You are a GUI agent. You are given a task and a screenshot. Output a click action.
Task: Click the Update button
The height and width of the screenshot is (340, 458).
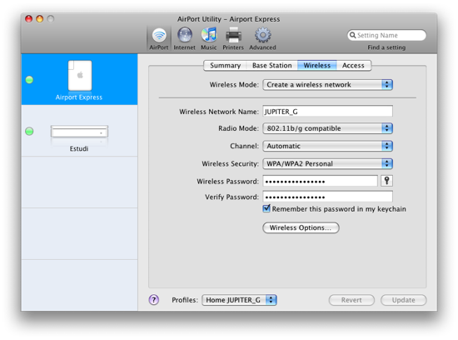click(403, 300)
